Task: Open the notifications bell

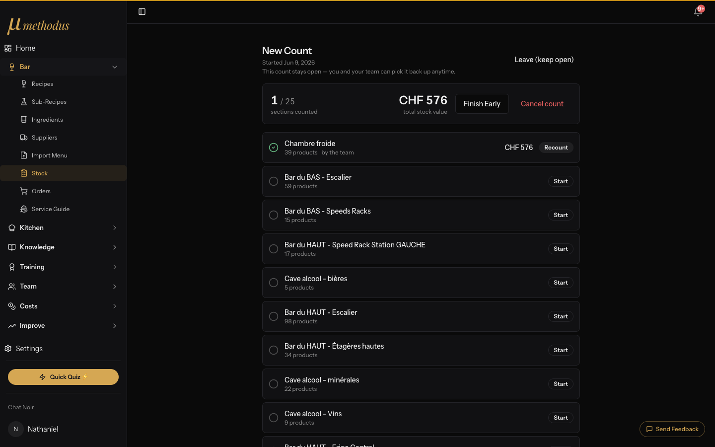Action: tap(698, 12)
